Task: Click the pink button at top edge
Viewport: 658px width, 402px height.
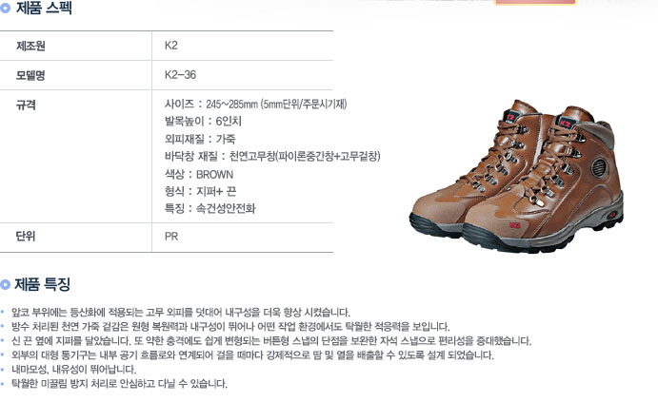Action: (535, 2)
